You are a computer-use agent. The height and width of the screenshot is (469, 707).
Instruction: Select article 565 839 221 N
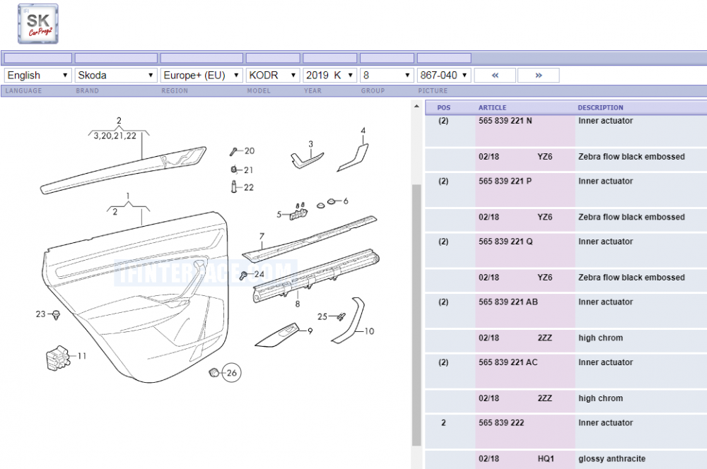(x=505, y=121)
